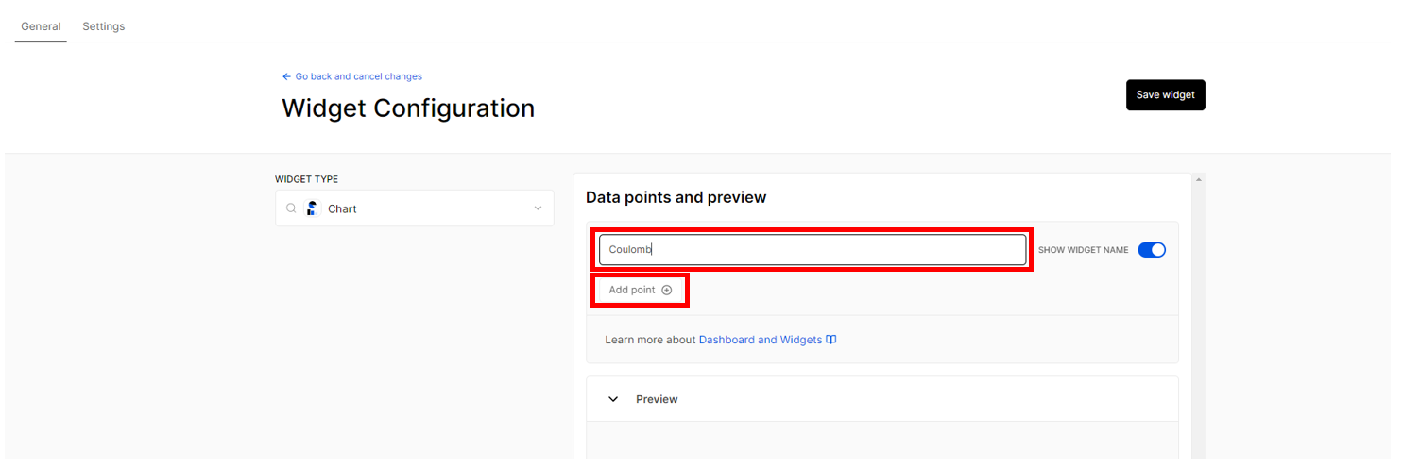
Task: Click the Chart text in Widget Type selector
Action: coord(342,208)
